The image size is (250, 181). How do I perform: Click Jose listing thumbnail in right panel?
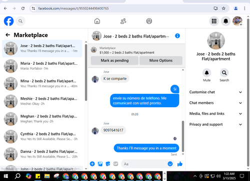point(216,41)
